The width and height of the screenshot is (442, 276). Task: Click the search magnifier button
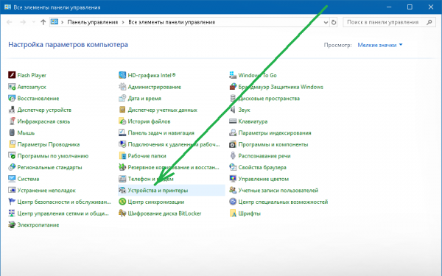[429, 22]
